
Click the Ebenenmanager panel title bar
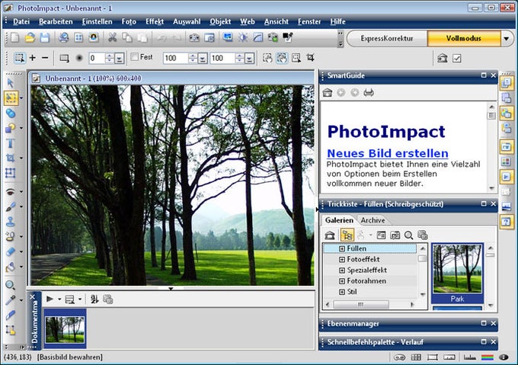click(x=408, y=324)
